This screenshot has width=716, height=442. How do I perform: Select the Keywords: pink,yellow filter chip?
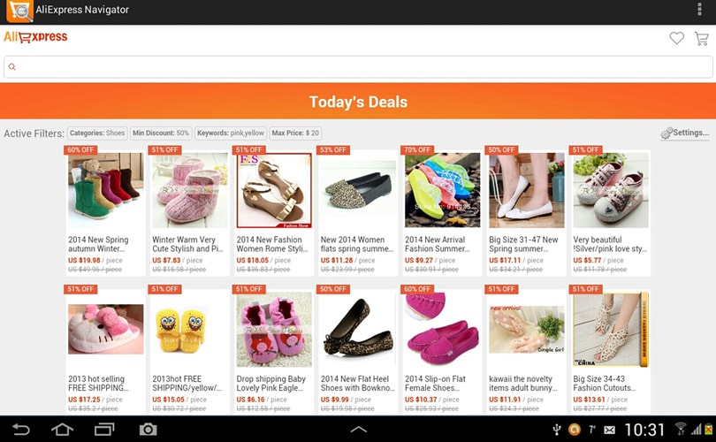click(x=231, y=133)
